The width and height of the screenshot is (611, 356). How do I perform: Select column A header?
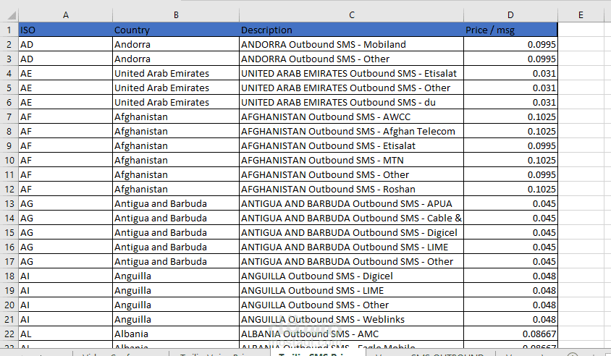[65, 14]
